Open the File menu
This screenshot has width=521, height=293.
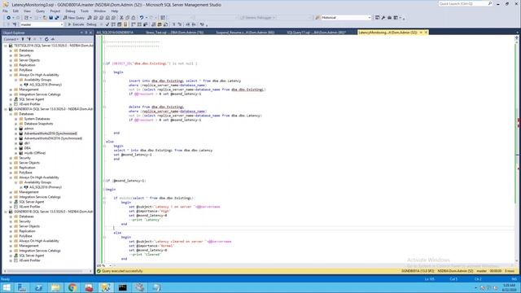pos(5,11)
